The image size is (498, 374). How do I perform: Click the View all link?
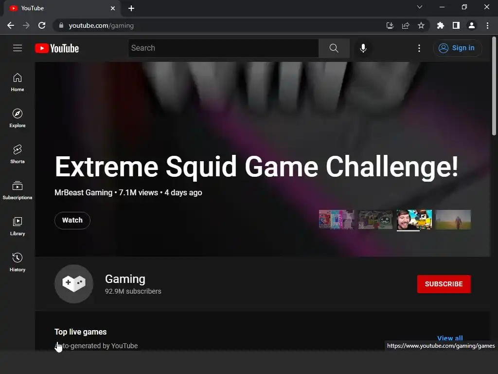point(450,338)
